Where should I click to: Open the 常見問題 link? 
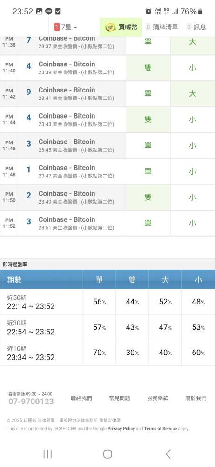120,398
